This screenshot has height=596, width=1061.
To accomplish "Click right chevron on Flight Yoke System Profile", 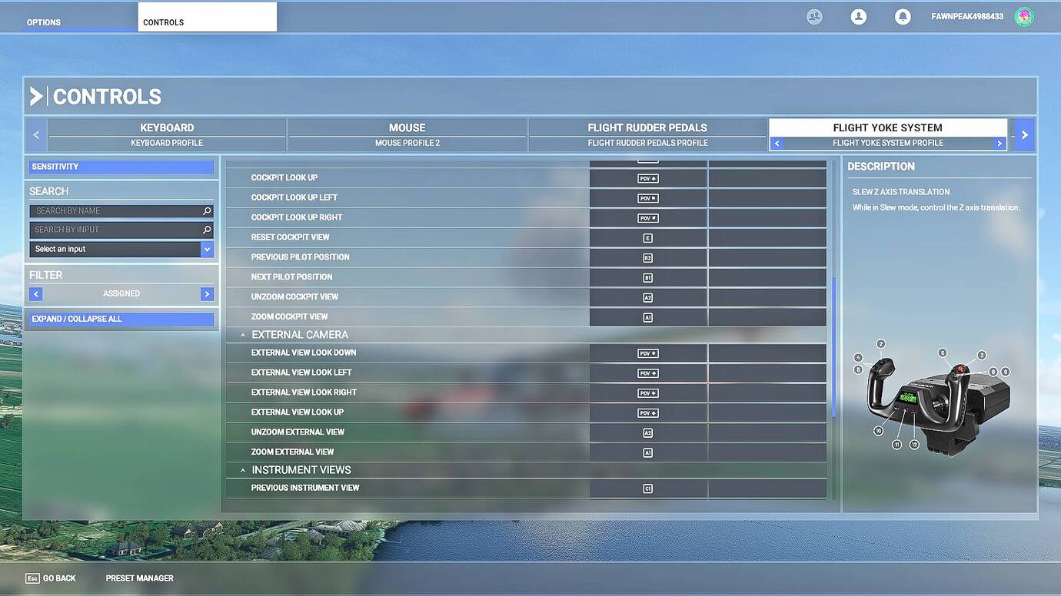I will tap(1000, 143).
